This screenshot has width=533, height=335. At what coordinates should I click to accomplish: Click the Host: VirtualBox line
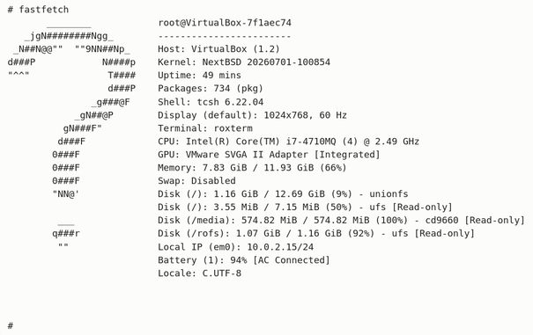tap(218, 49)
